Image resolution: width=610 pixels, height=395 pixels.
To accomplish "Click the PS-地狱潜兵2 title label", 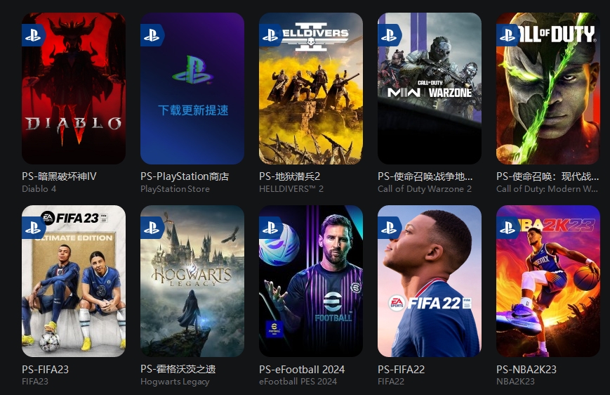I will pyautogui.click(x=289, y=176).
